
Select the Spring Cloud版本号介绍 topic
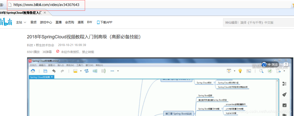228,83
